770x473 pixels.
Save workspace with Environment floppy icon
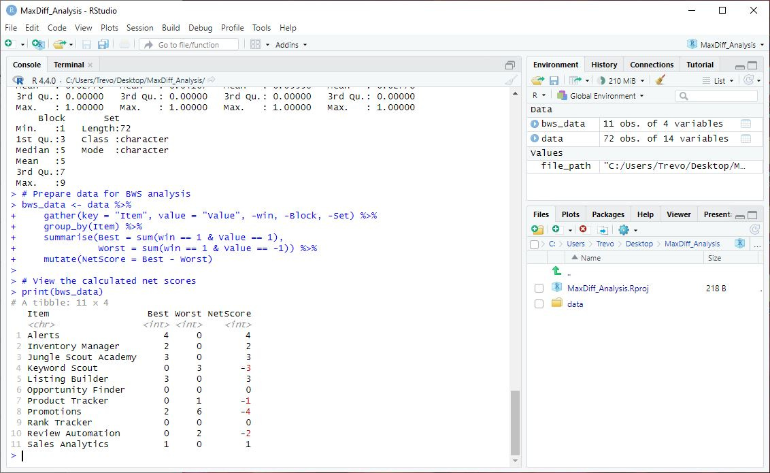tap(554, 80)
